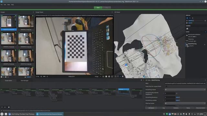Click the 3D viewer filter funnel icon
The height and width of the screenshot is (116, 207).
click(118, 76)
